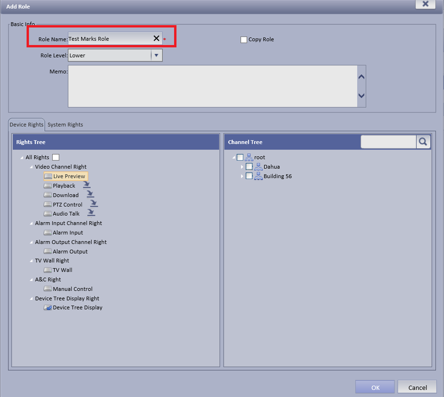Viewport: 444px width, 397px height.
Task: Clear the Role Name field with X icon
Action: click(x=156, y=38)
